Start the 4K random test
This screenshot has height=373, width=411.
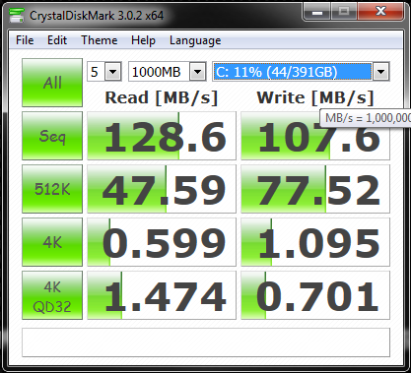pos(52,242)
